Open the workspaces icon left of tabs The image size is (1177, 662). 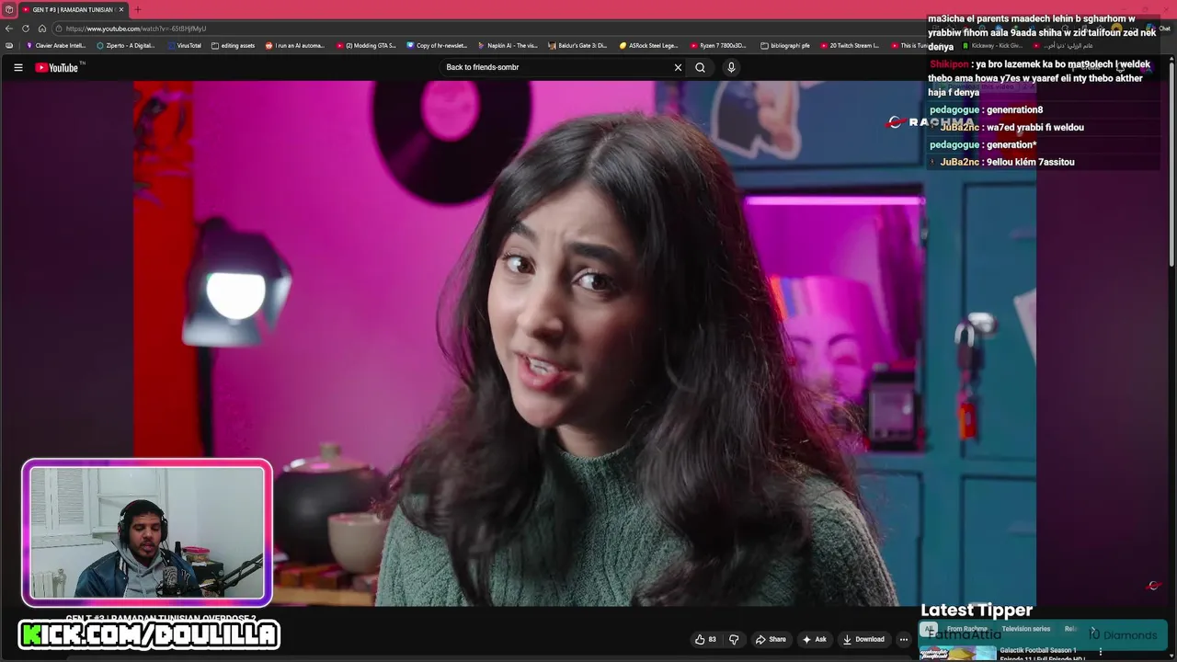pyautogui.click(x=9, y=9)
